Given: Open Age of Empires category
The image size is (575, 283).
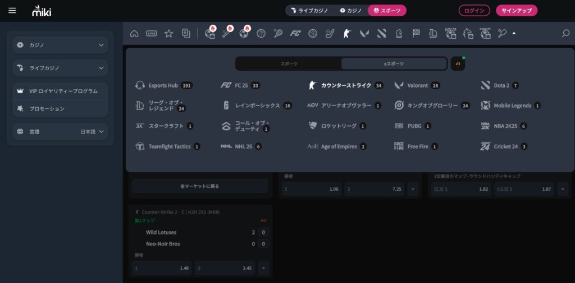Looking at the screenshot, I should 337,147.
